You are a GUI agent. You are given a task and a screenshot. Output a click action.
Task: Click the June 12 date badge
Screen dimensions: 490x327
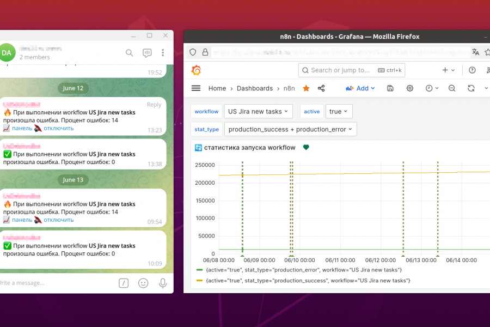tap(73, 88)
